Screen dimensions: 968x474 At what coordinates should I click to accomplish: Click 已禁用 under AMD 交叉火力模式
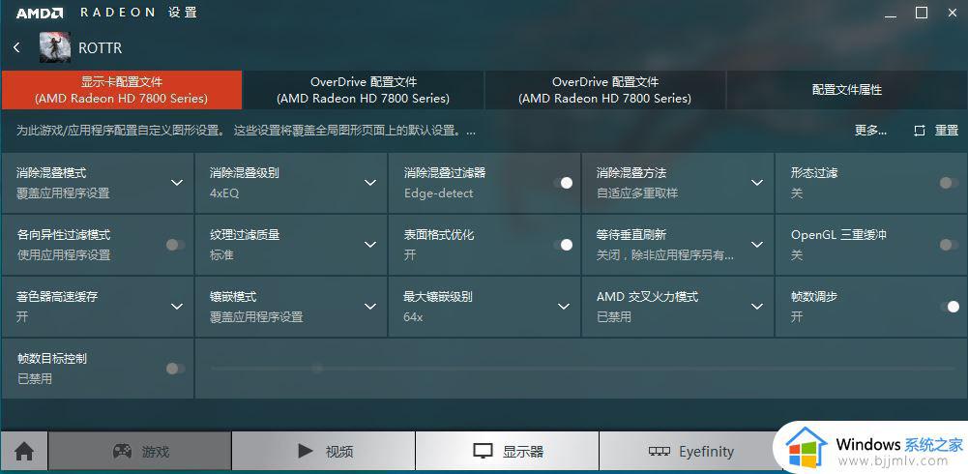(x=614, y=316)
